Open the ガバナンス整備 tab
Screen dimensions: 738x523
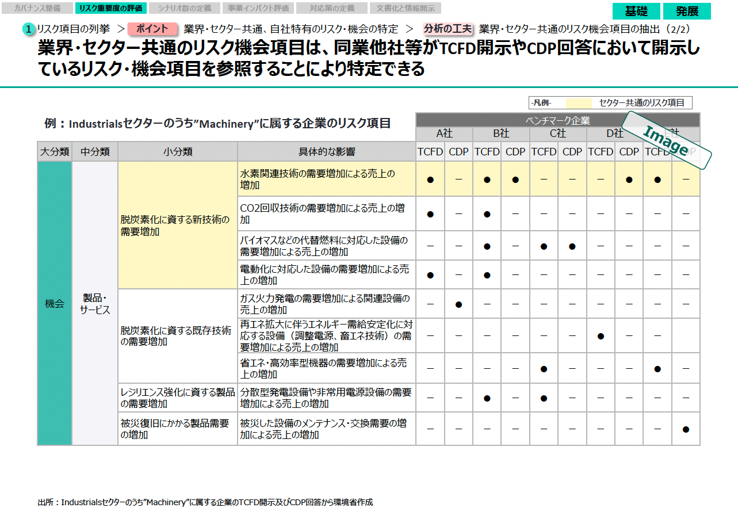[37, 9]
